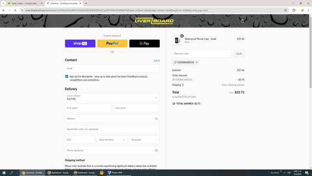
Task: View site information icon in address bar
Action: point(22,10)
